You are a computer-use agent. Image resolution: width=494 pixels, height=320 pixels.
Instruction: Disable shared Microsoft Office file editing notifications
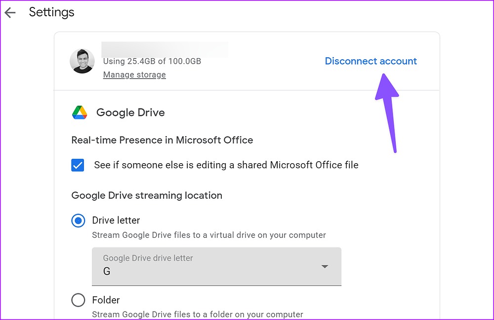78,165
